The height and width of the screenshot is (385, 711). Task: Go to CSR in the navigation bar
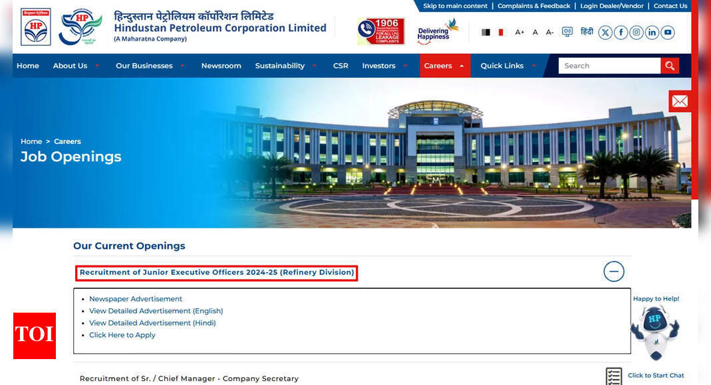pyautogui.click(x=341, y=66)
